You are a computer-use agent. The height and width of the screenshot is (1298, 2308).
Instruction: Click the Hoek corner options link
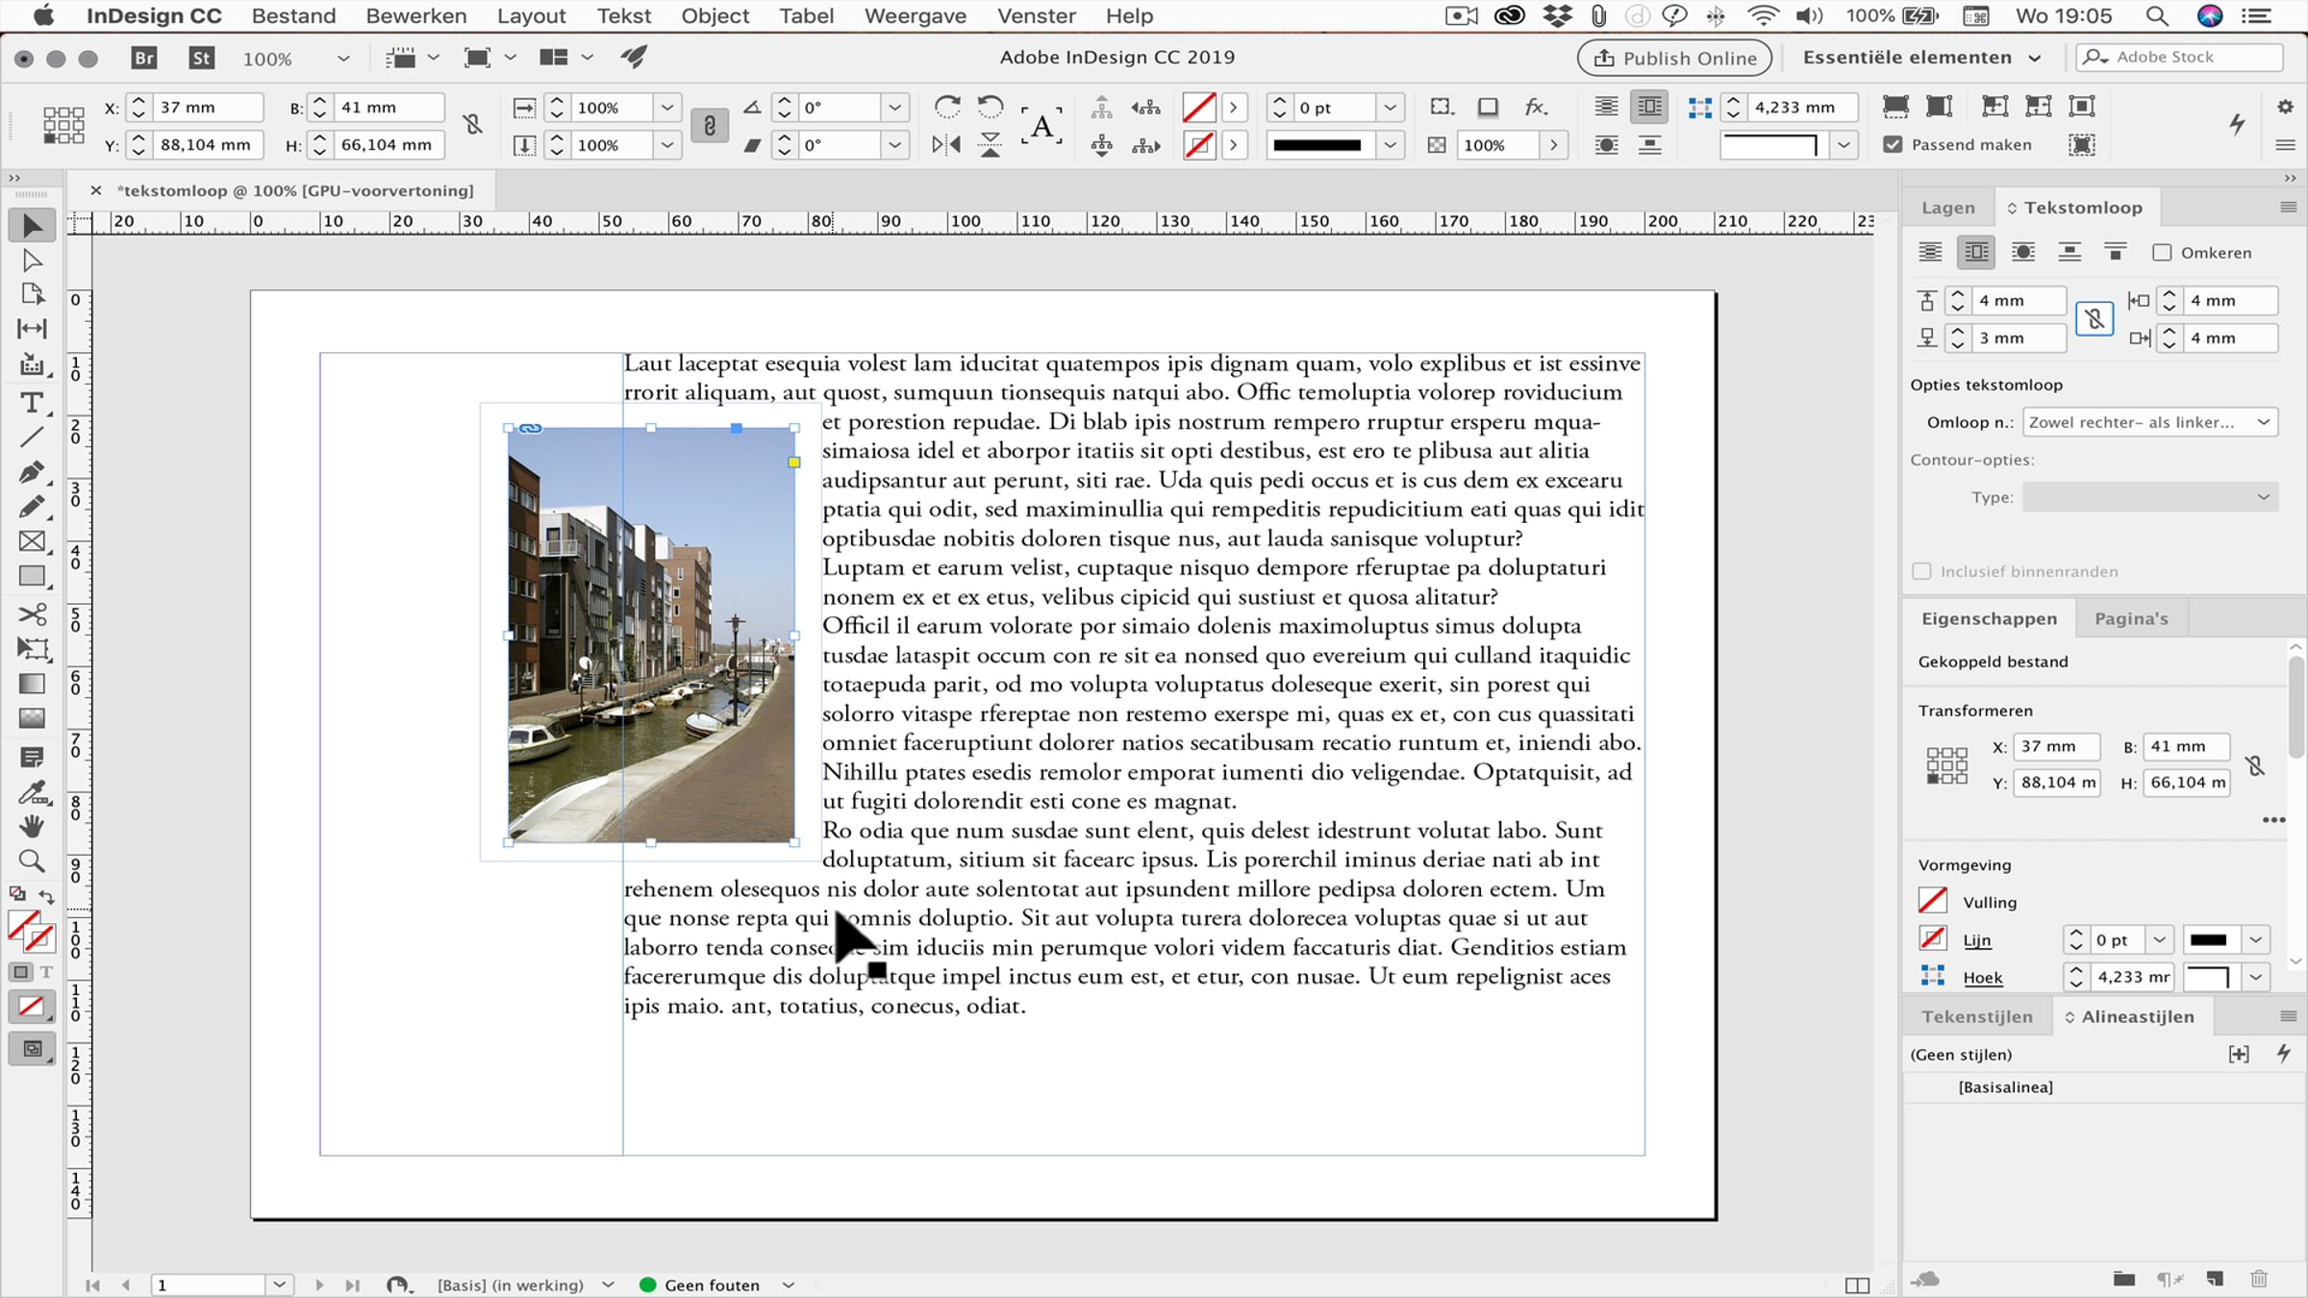[x=1982, y=977]
